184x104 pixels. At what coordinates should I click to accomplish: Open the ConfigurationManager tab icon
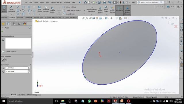pos(14,24)
